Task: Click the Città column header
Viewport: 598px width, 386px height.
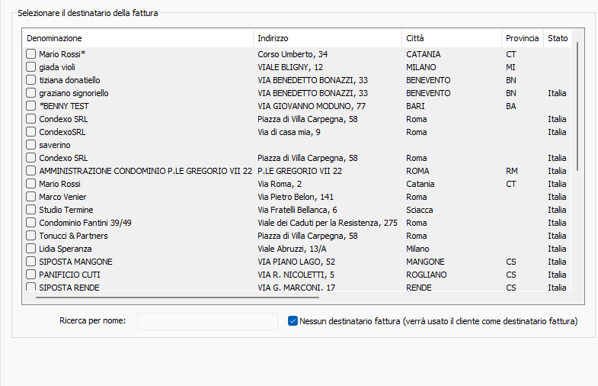Action: (x=451, y=38)
